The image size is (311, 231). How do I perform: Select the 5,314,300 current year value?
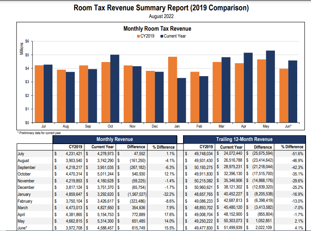(103, 222)
